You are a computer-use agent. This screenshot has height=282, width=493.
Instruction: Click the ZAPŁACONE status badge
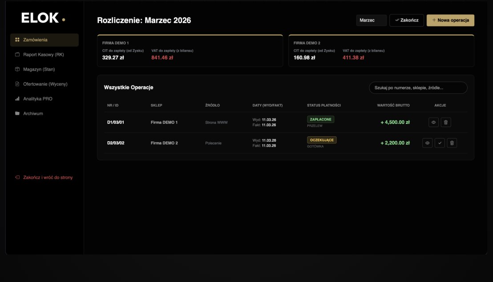tap(320, 119)
